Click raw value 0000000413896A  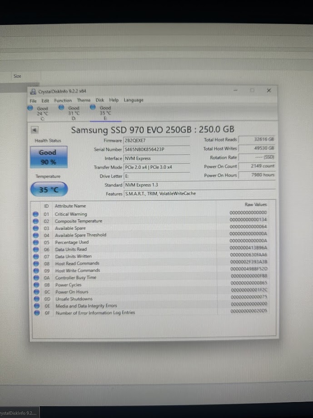(248, 247)
